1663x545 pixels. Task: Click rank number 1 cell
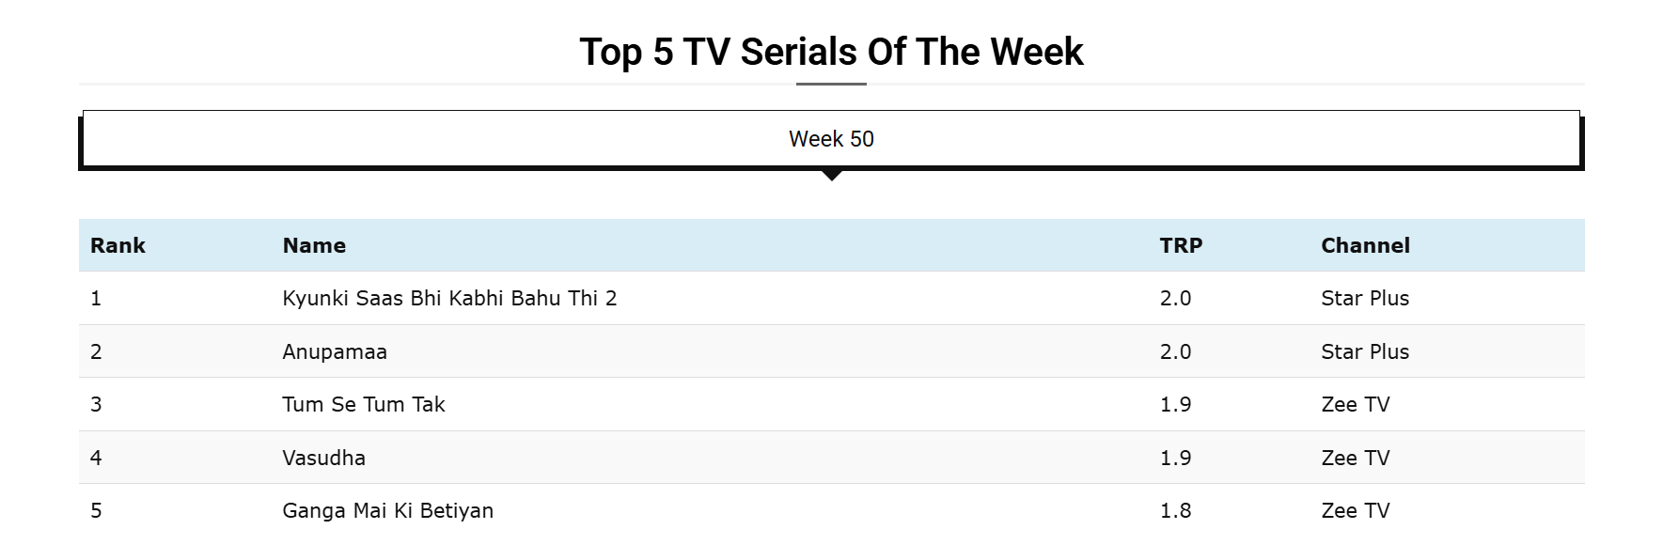tap(96, 299)
